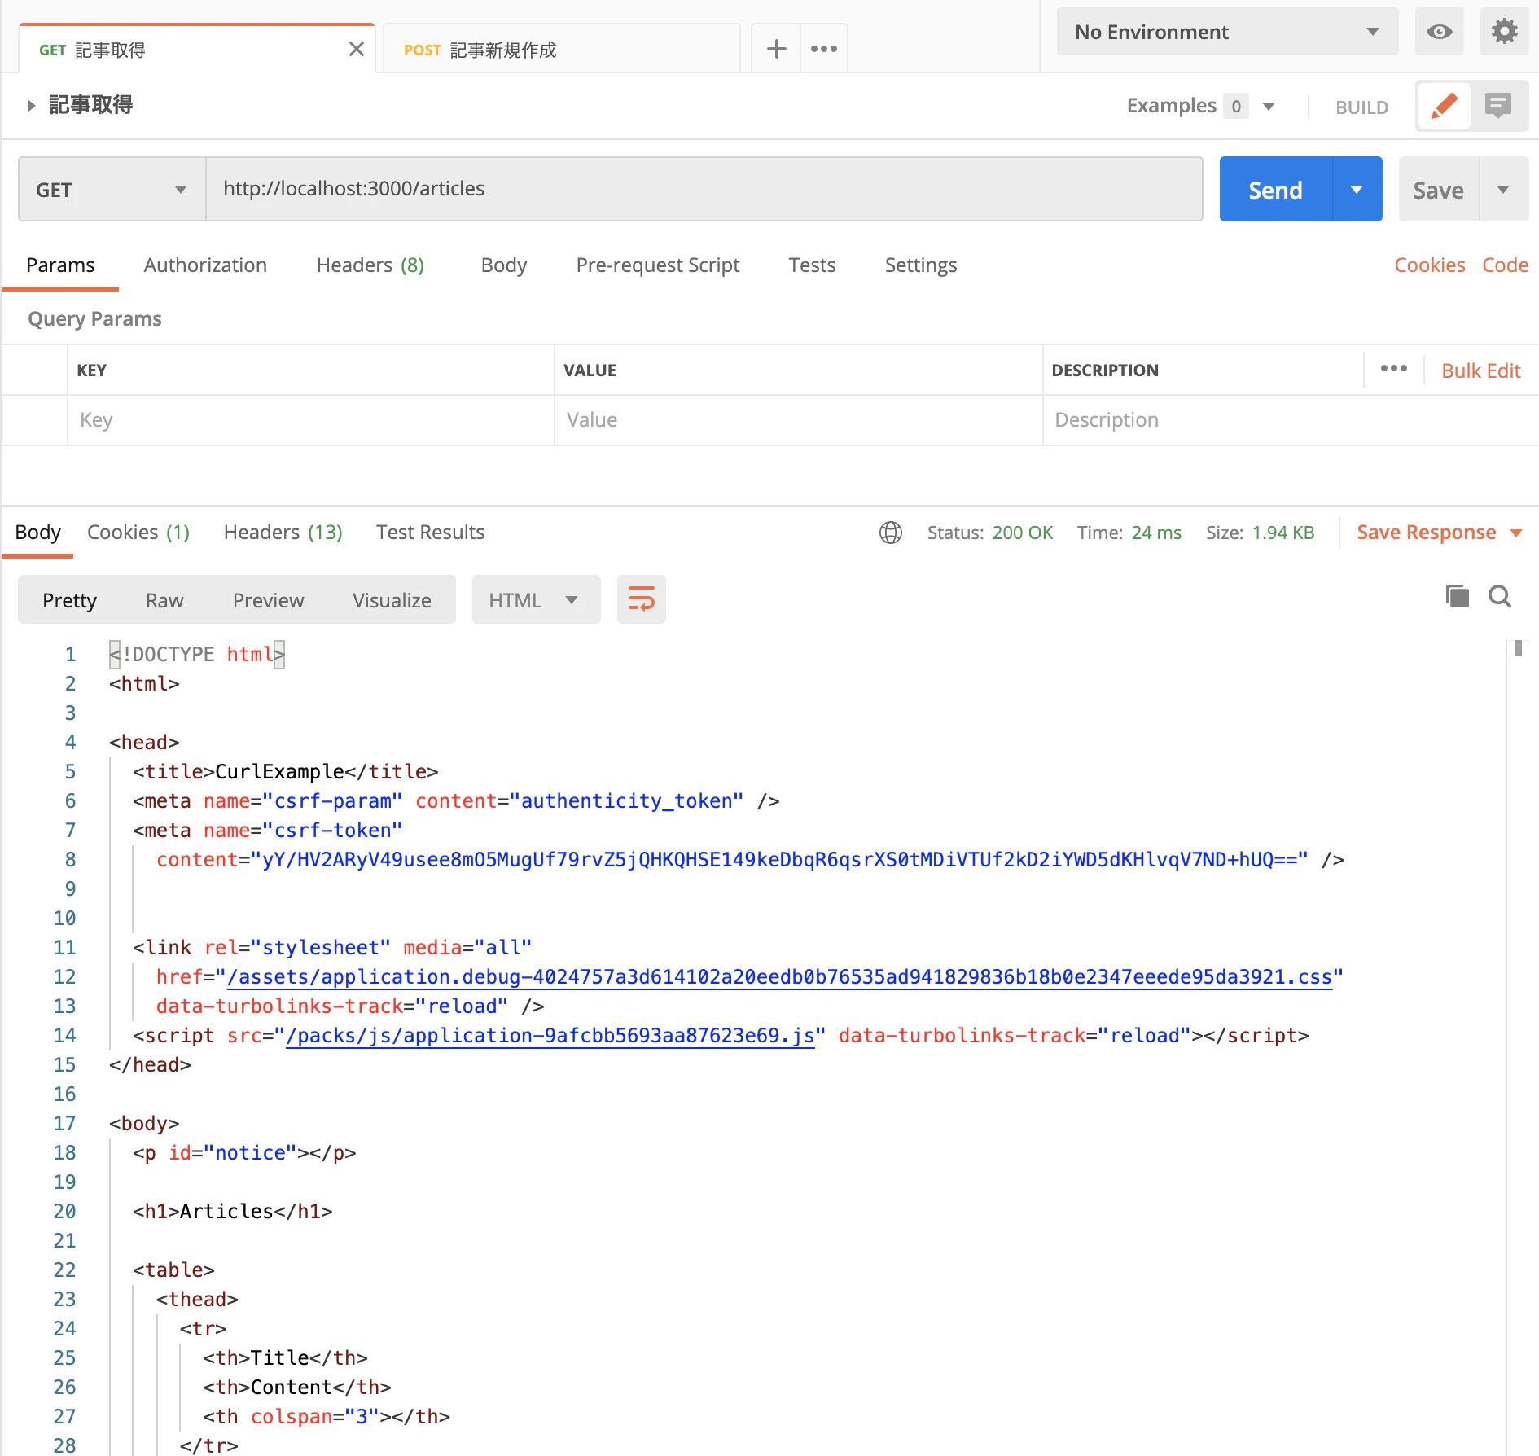Select the Params tab
The image size is (1539, 1456).
[60, 265]
